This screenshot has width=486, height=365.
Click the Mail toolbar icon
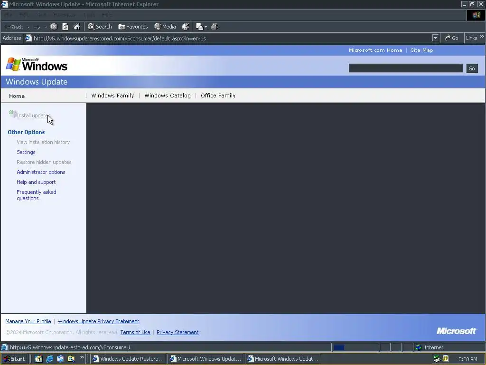pos(200,27)
